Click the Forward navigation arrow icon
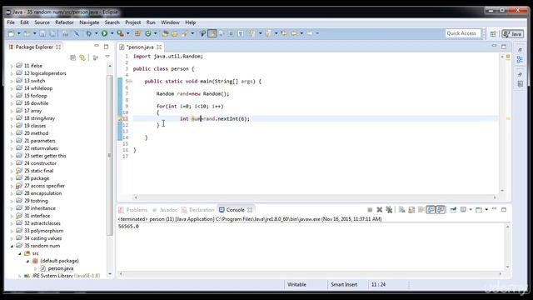 [x=310, y=33]
